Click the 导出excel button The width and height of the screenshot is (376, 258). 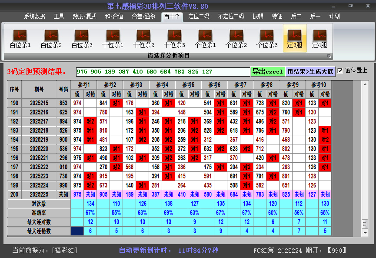click(x=267, y=71)
